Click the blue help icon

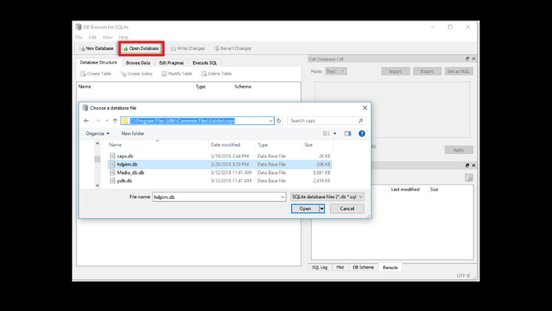pos(362,133)
